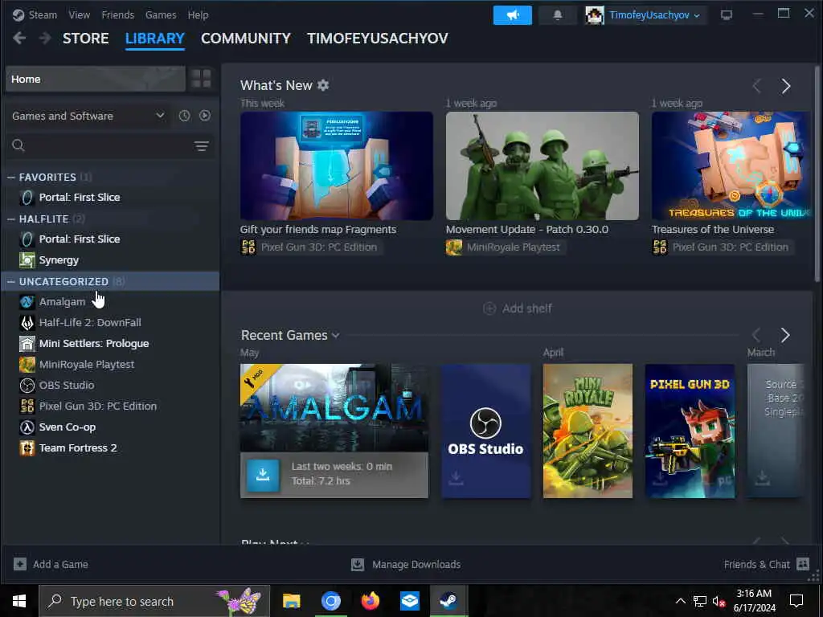The height and width of the screenshot is (617, 823).
Task: Open Gift your friends map Fragments thumbnail
Action: [x=337, y=165]
